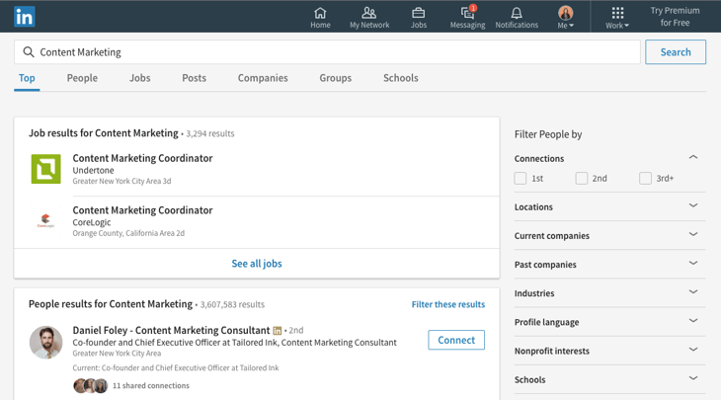The image size is (721, 400).
Task: Check the 1st connections checkbox
Action: tap(521, 179)
